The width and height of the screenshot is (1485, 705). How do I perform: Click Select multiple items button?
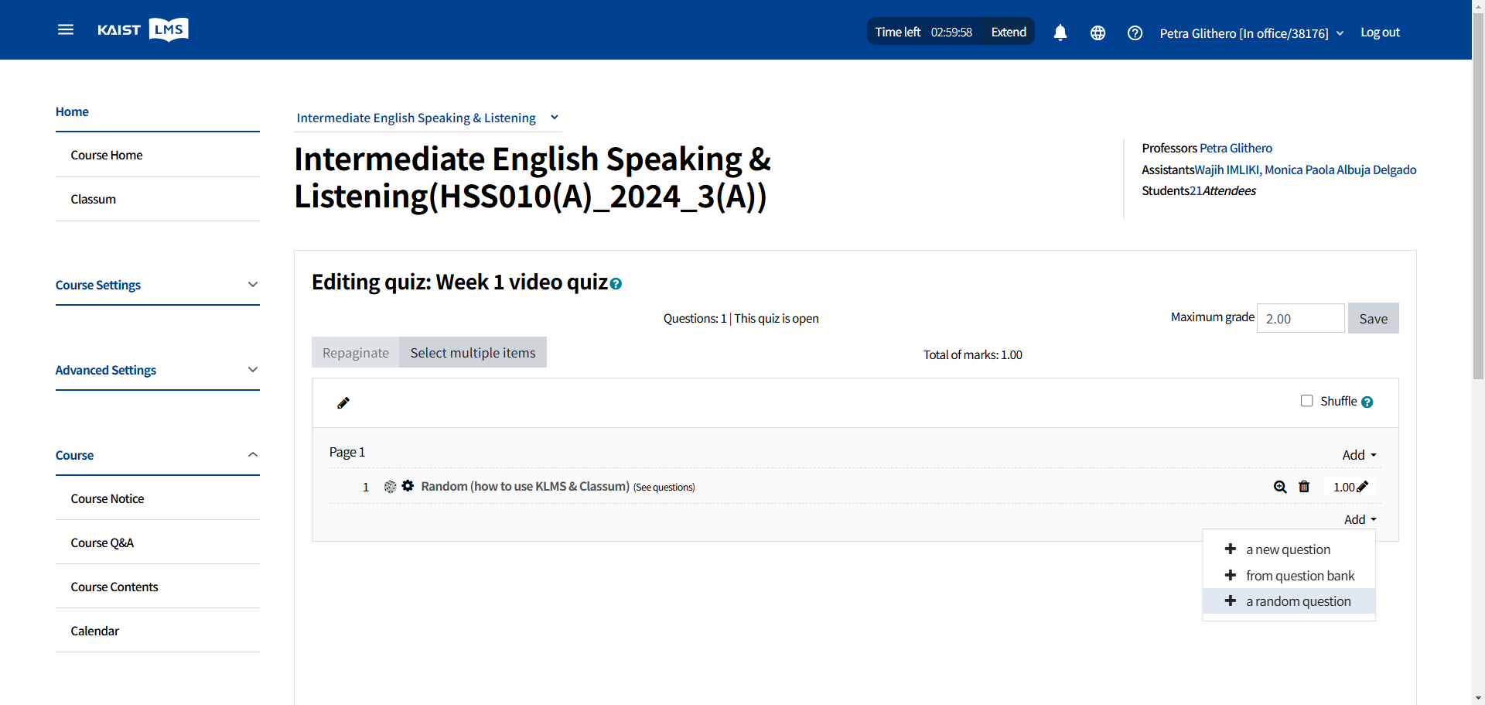point(473,352)
